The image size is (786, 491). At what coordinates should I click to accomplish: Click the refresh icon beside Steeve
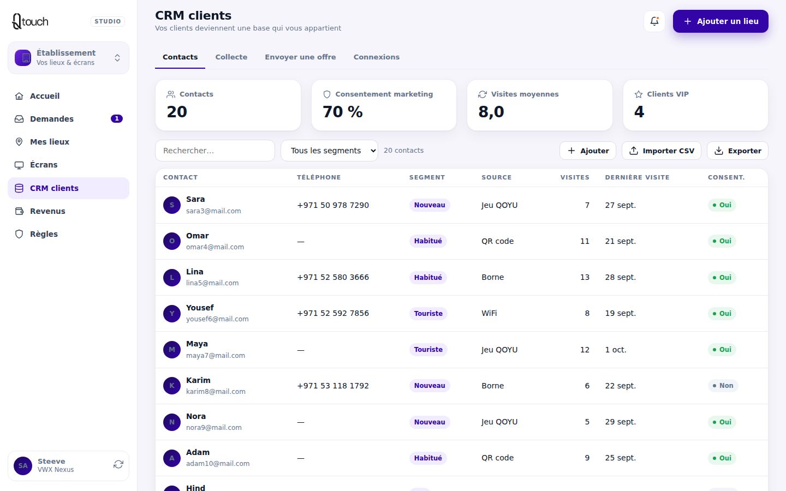(118, 465)
